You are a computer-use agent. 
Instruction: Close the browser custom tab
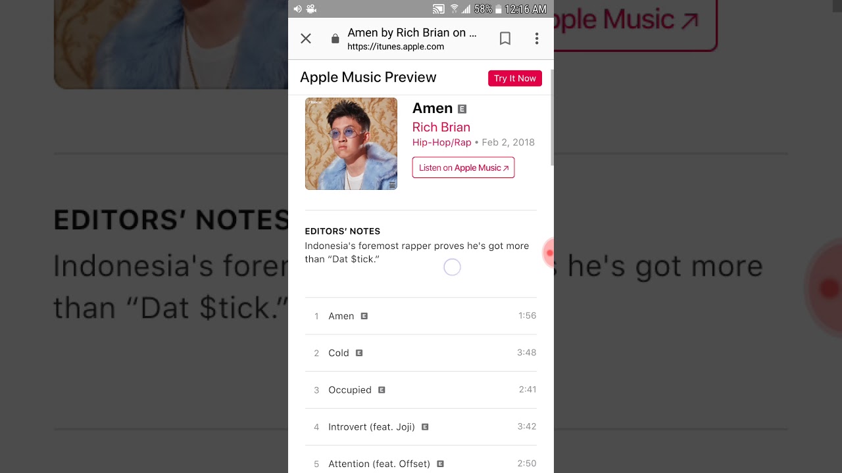306,39
